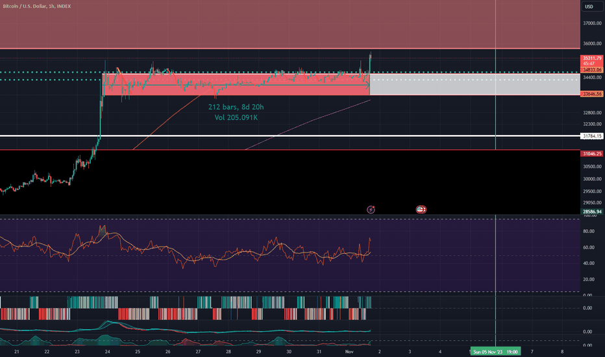Image resolution: width=605 pixels, height=357 pixels.
Task: Open the lightning-bolt latest news event icon
Action: click(x=371, y=210)
